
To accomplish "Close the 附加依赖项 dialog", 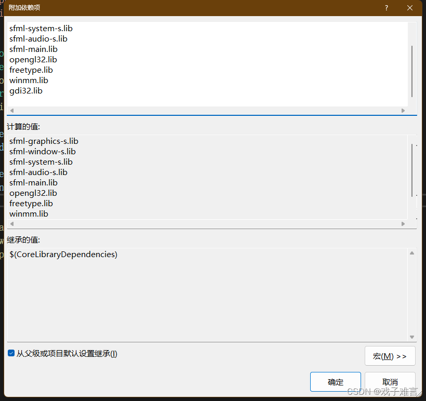I will coord(410,8).
